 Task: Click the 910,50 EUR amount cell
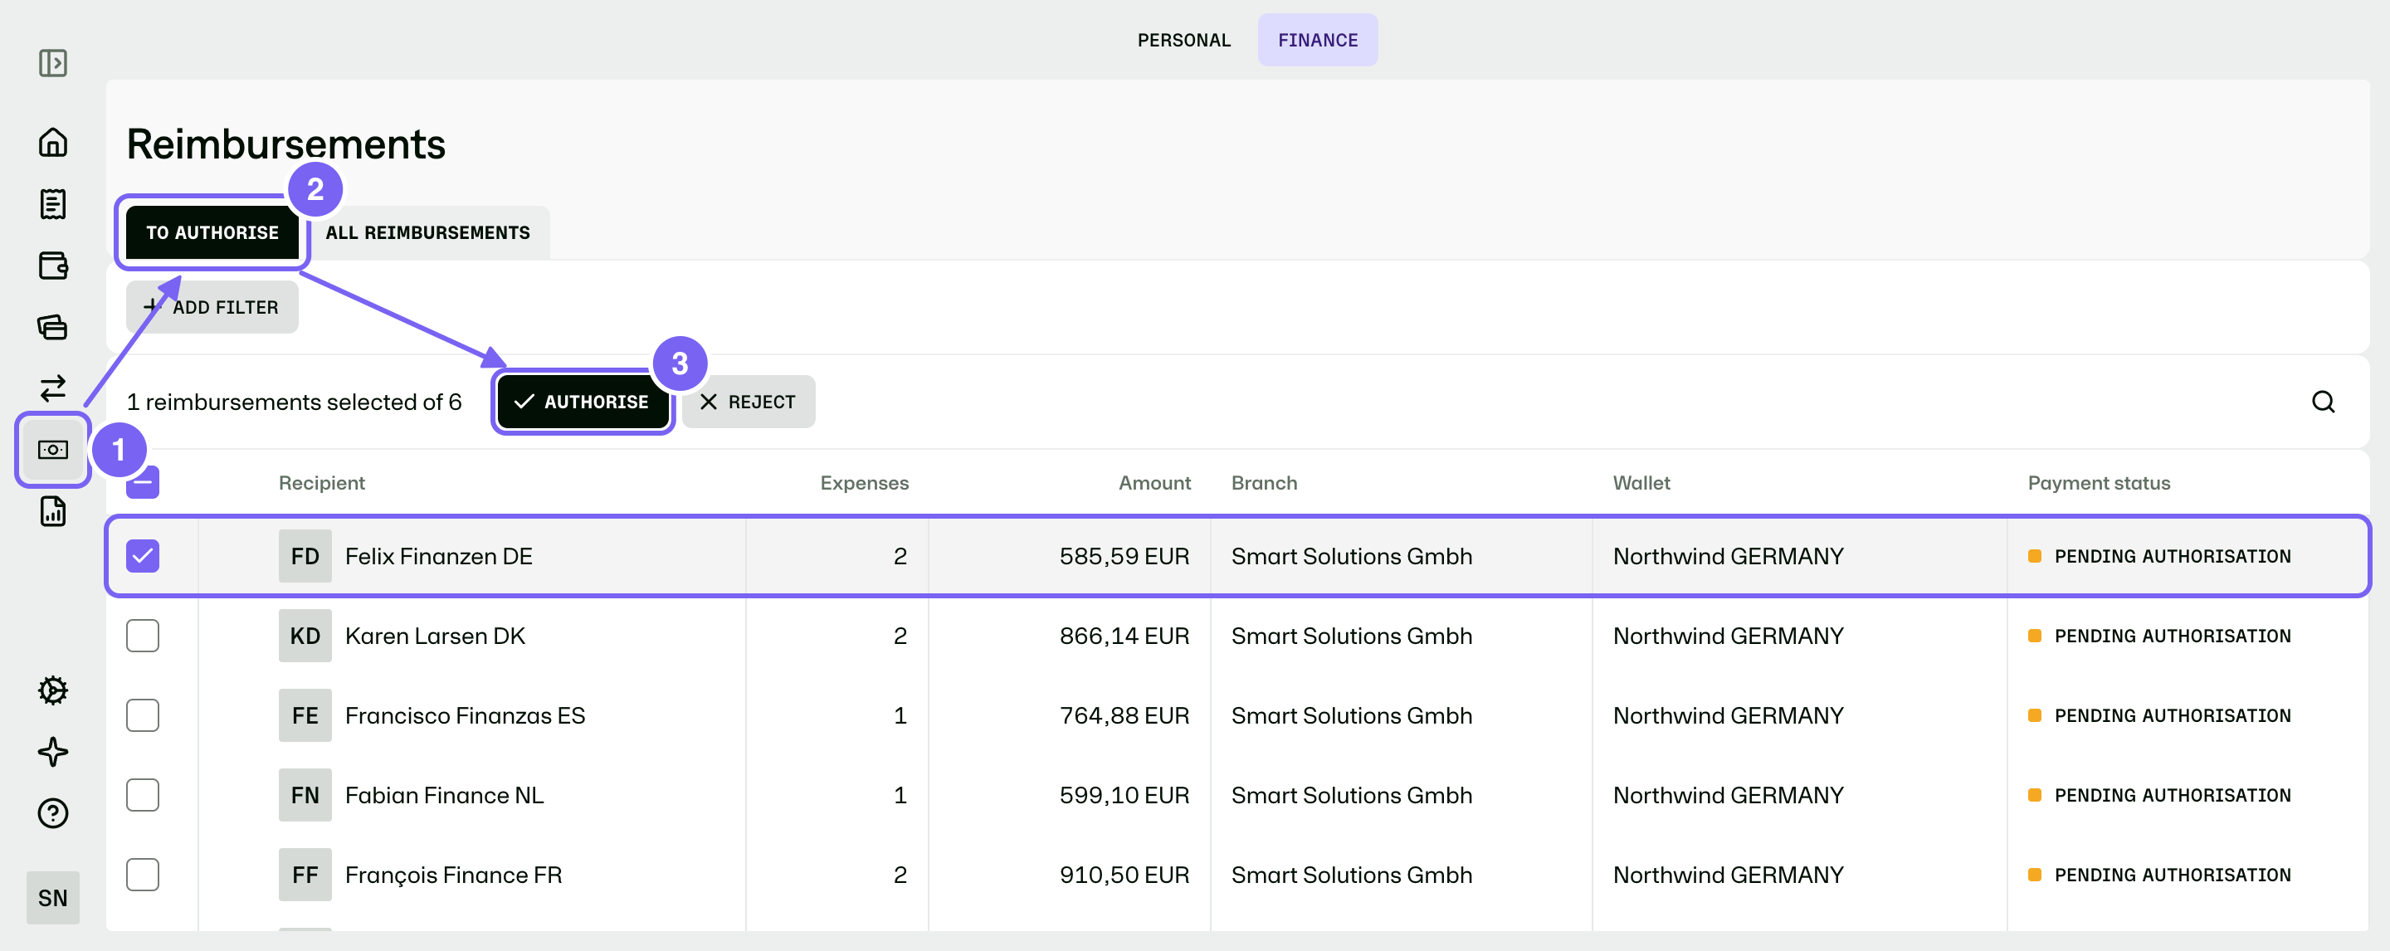pos(1124,875)
